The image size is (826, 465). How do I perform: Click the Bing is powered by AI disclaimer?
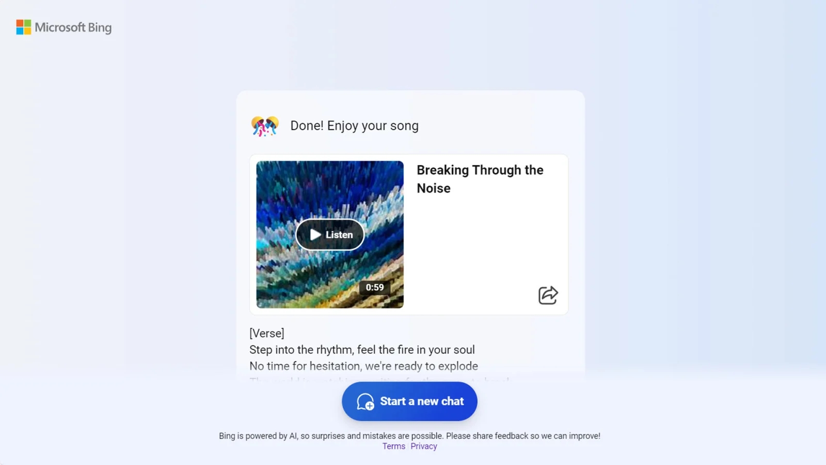[x=409, y=436]
